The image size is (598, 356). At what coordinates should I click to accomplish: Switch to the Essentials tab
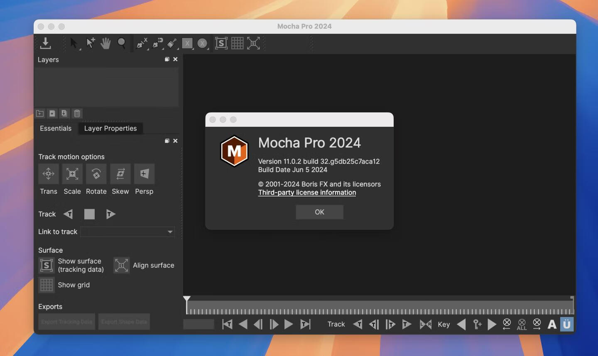click(x=56, y=128)
